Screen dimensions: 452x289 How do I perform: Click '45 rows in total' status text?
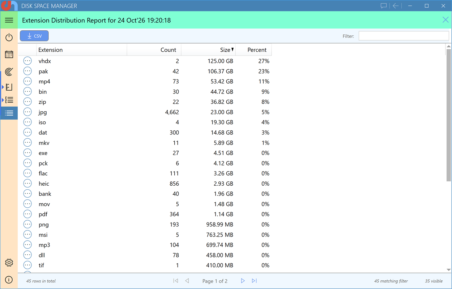point(41,281)
